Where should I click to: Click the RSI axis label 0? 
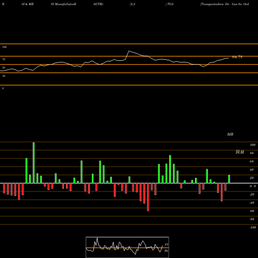coord(3,88)
